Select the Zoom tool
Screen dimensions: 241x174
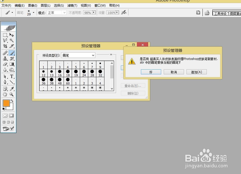coord(11,94)
